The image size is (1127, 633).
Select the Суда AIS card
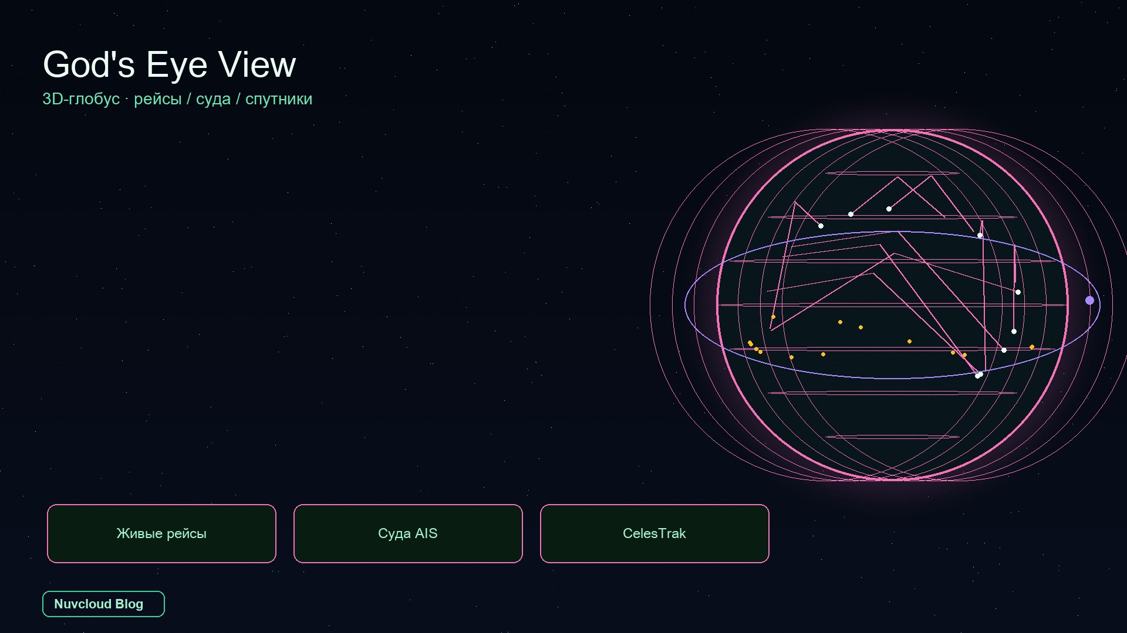coord(408,533)
